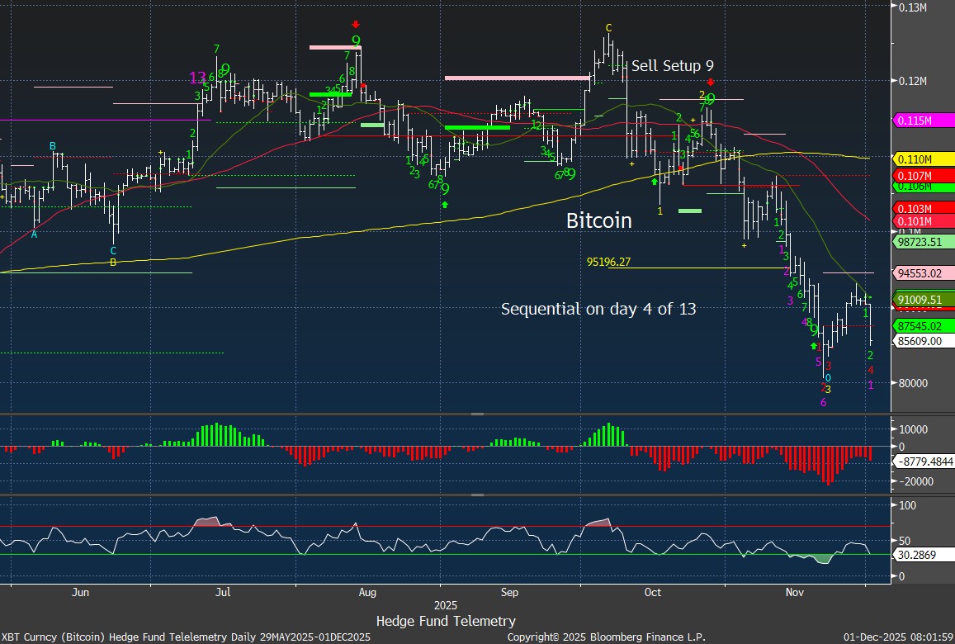Click red down arrow above August's green 9
955x644 pixels.
pyautogui.click(x=355, y=25)
